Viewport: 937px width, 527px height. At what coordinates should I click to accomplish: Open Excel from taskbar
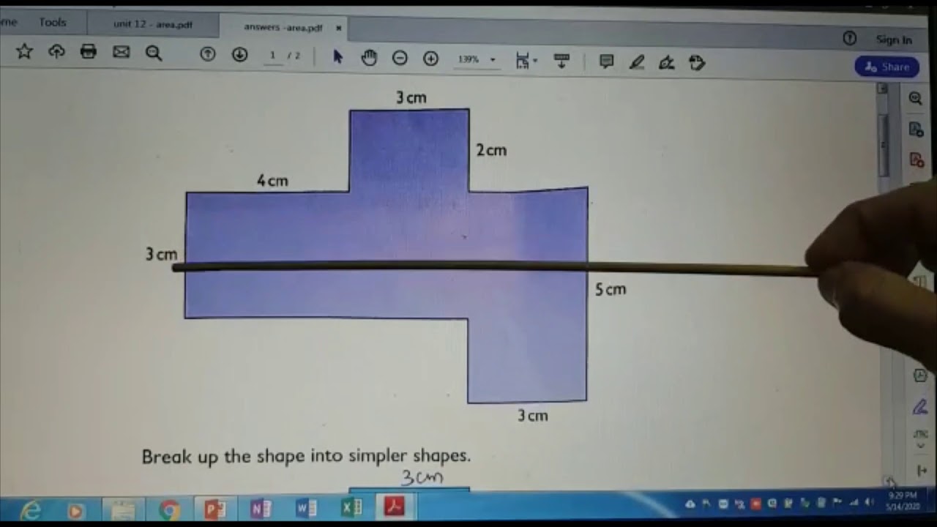[351, 507]
